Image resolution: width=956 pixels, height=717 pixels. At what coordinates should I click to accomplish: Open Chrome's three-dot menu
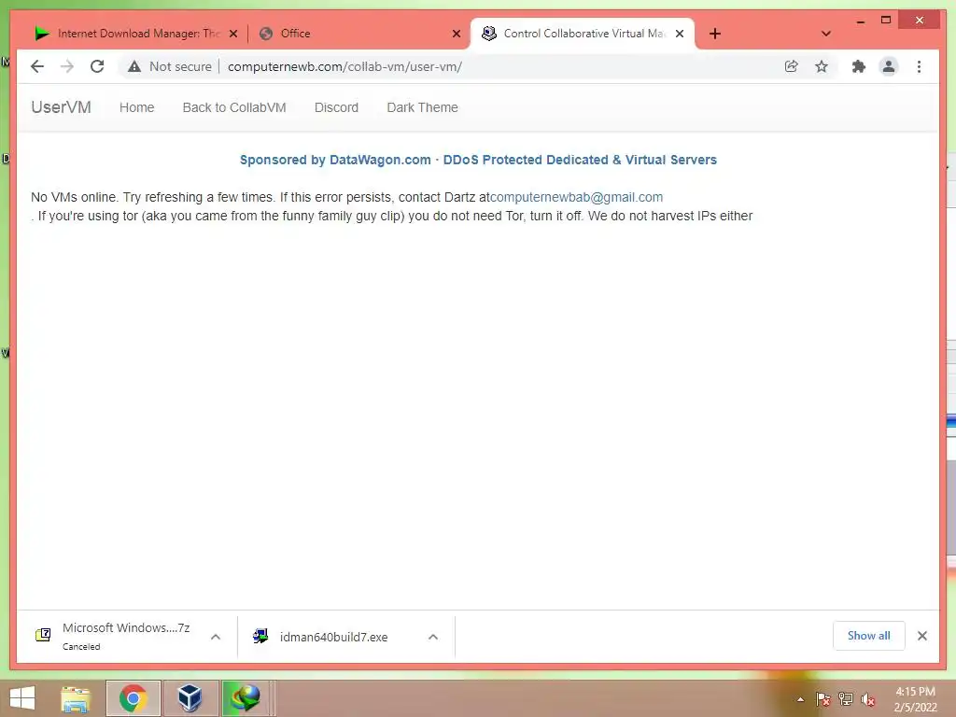coord(919,66)
